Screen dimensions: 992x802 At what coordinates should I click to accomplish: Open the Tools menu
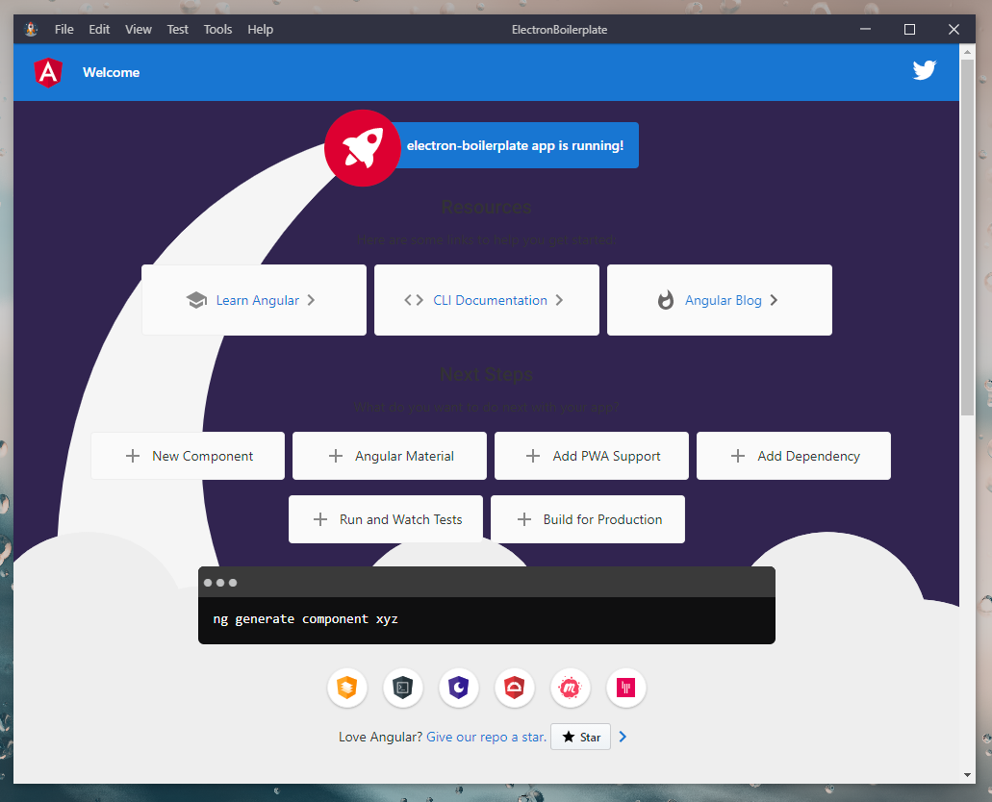(x=217, y=29)
